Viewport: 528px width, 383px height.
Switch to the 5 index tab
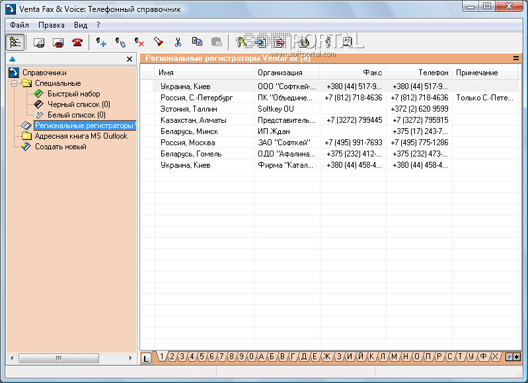[x=202, y=357]
